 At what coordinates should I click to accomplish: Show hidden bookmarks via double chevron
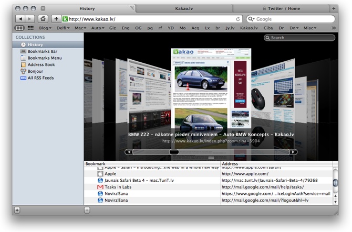pyautogui.click(x=334, y=28)
